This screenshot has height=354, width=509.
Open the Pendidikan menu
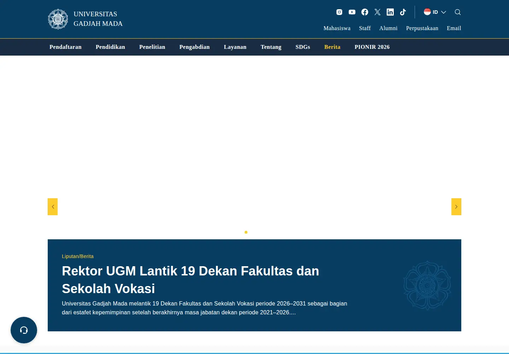[110, 47]
